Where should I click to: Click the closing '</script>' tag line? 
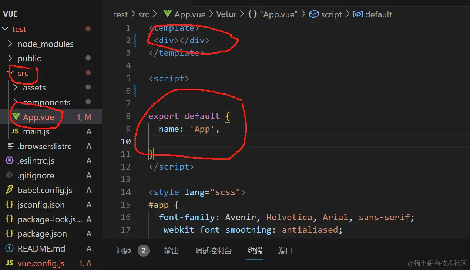[171, 167]
